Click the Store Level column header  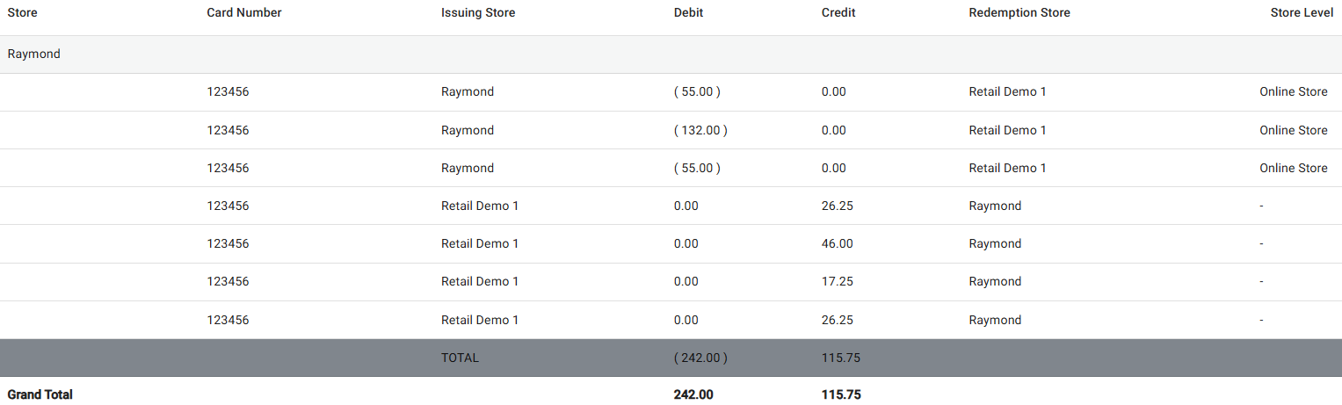pos(1302,13)
